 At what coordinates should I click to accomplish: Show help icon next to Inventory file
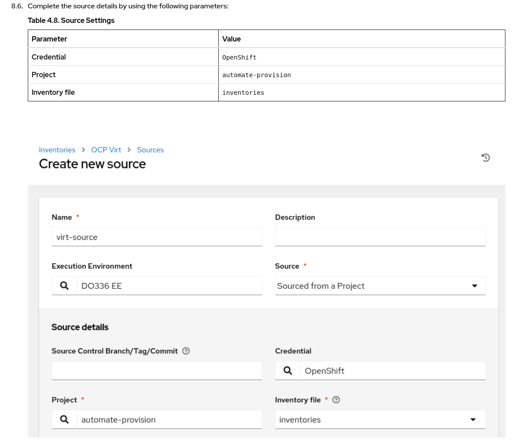point(336,400)
